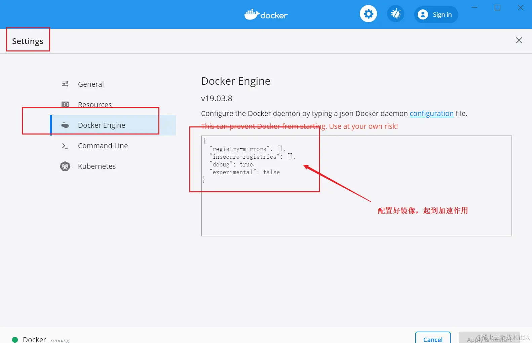Open the Command Line section
Image resolution: width=532 pixels, height=343 pixels.
113,146
